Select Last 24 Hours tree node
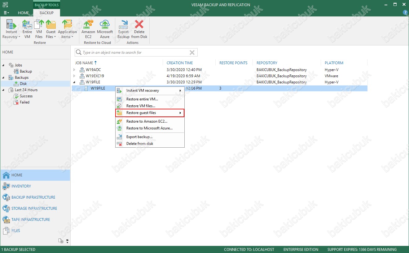Viewport: 409px width, 253px height. coord(26,90)
